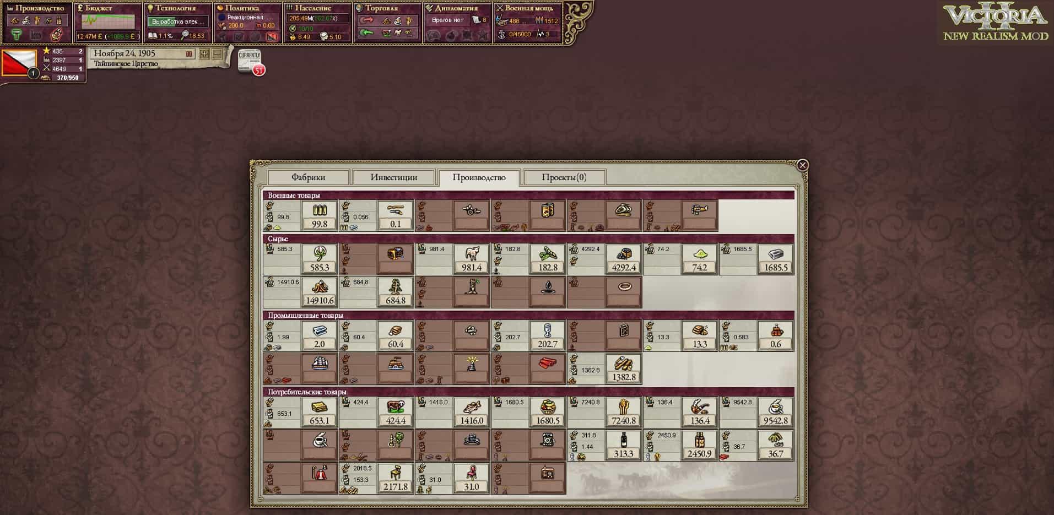
Task: Open the Дипломатия panel in top bar
Action: click(457, 23)
